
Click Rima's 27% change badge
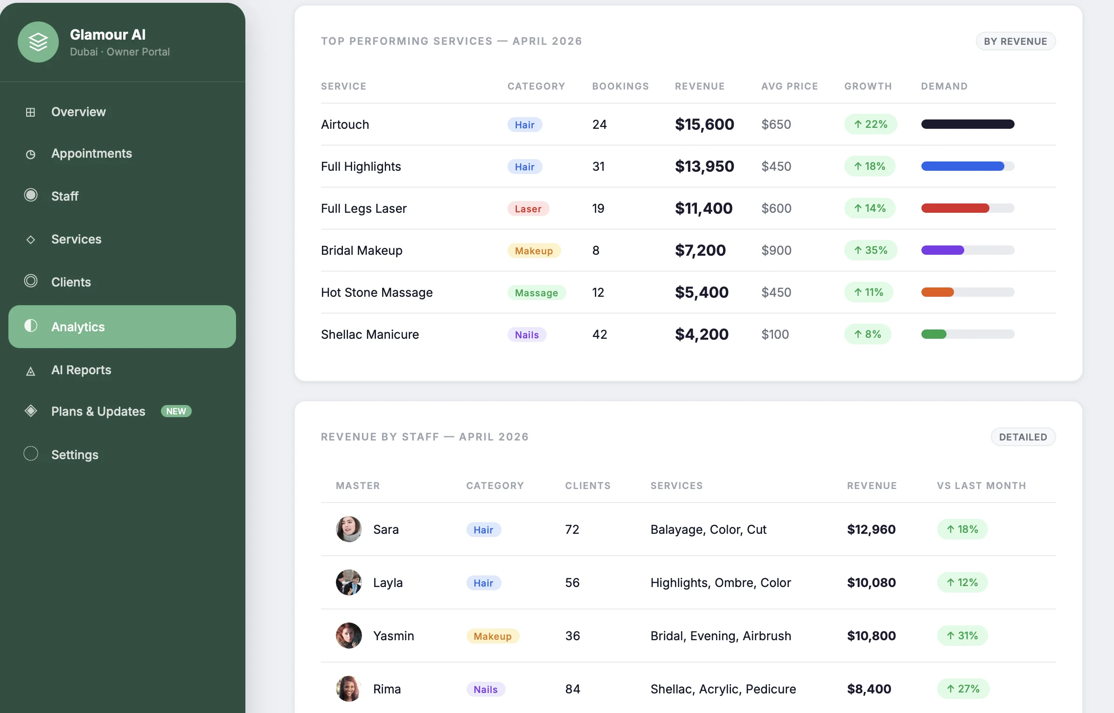(x=963, y=689)
